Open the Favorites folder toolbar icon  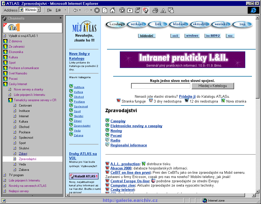(130, 10)
